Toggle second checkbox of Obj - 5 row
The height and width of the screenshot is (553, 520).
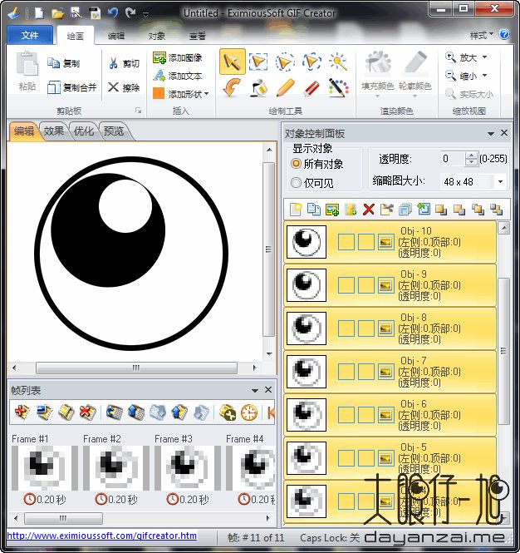[x=366, y=458]
